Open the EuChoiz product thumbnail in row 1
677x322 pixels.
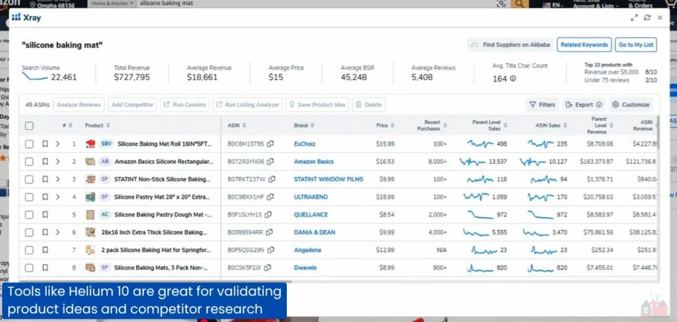click(90, 144)
